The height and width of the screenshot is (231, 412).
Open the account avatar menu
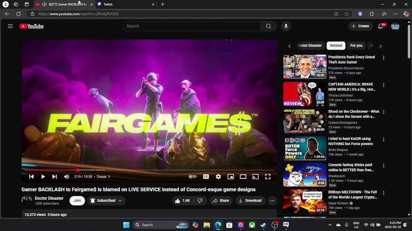tap(395, 26)
